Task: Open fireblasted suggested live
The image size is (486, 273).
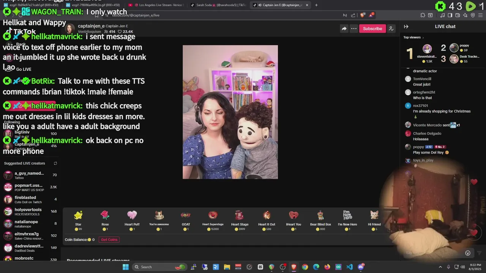Action: (30, 199)
